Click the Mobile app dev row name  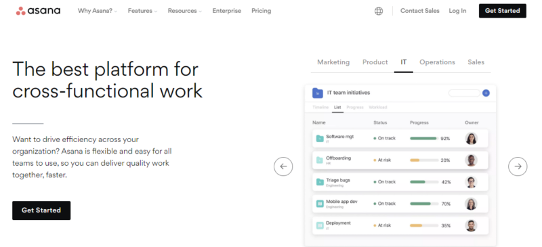coord(341,202)
